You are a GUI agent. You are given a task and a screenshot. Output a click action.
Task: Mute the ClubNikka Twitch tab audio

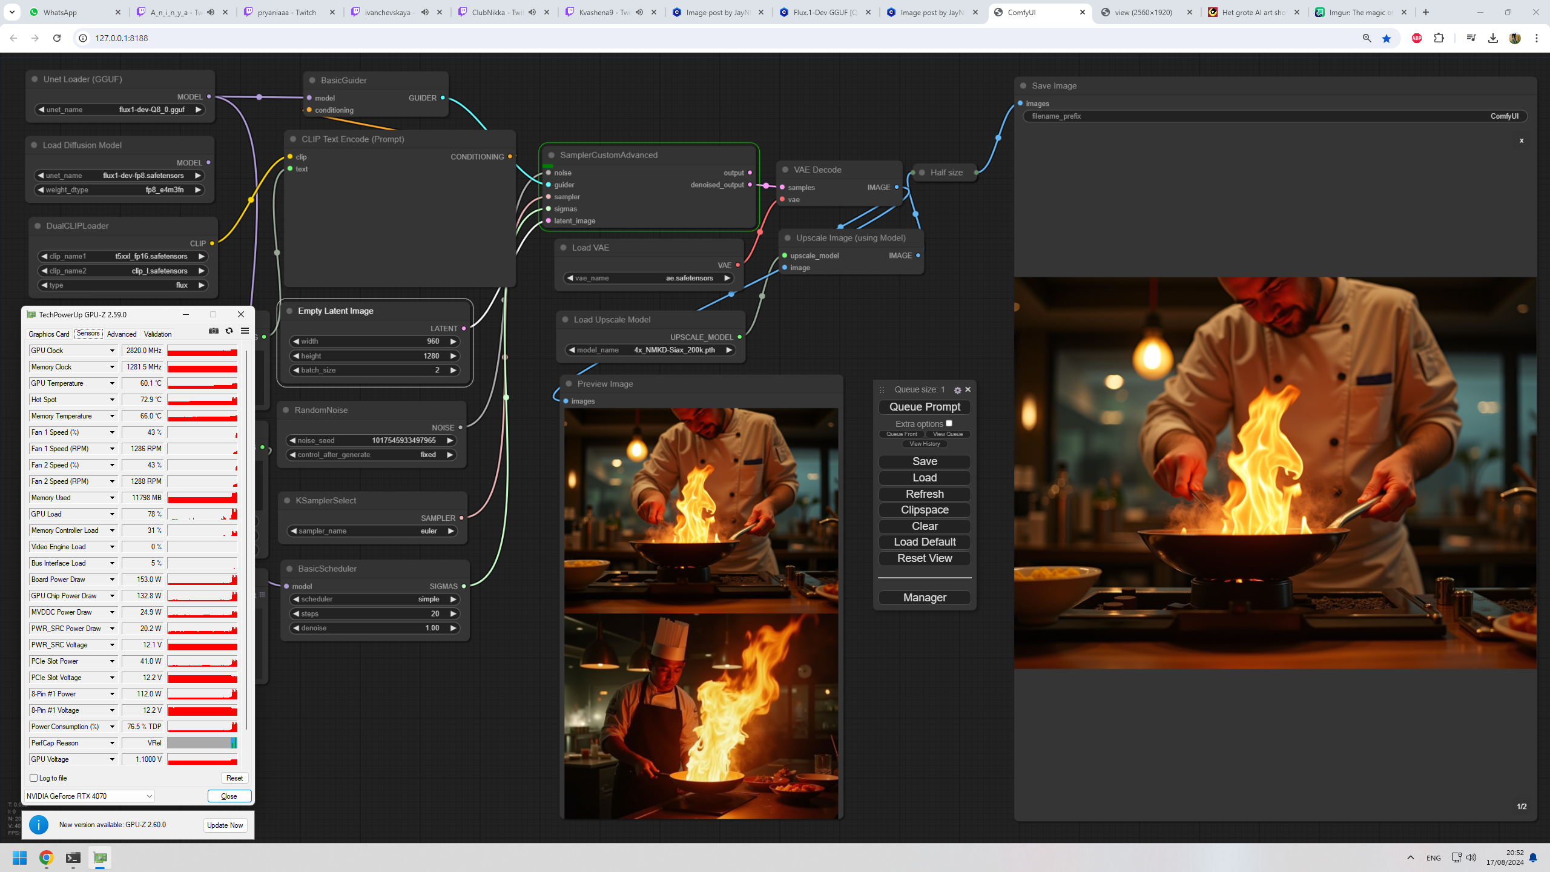[532, 12]
